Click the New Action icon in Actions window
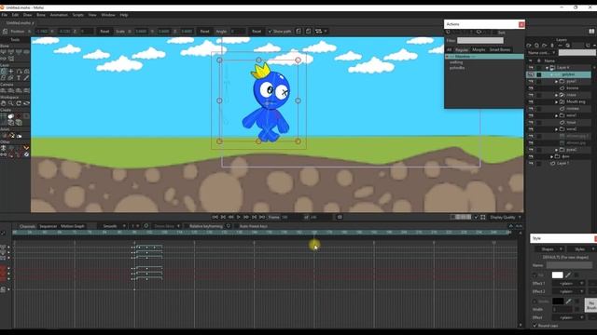 [448, 33]
